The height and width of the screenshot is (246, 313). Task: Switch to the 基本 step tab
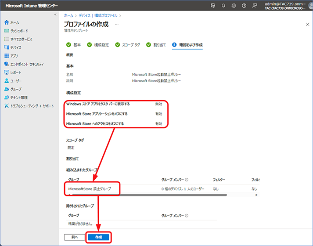(x=73, y=45)
